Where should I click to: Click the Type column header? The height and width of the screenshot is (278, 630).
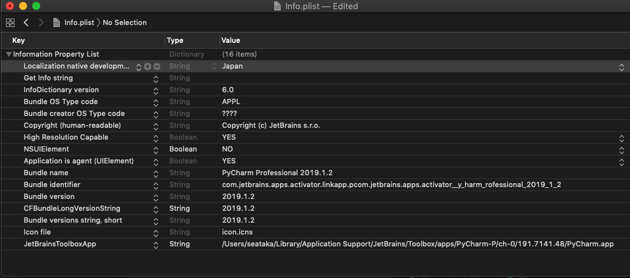(x=175, y=40)
